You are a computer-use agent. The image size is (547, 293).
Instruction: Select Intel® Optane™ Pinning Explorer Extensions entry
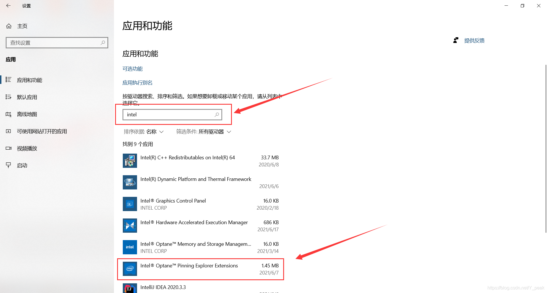coord(201,269)
